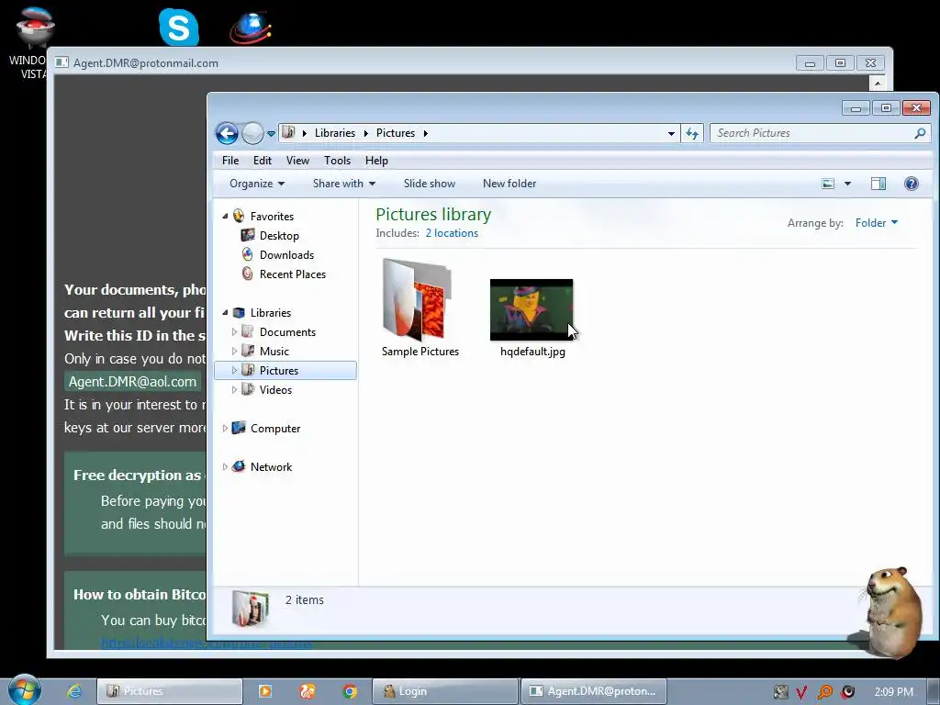Expand the Videos library
940x705 pixels.
[234, 389]
